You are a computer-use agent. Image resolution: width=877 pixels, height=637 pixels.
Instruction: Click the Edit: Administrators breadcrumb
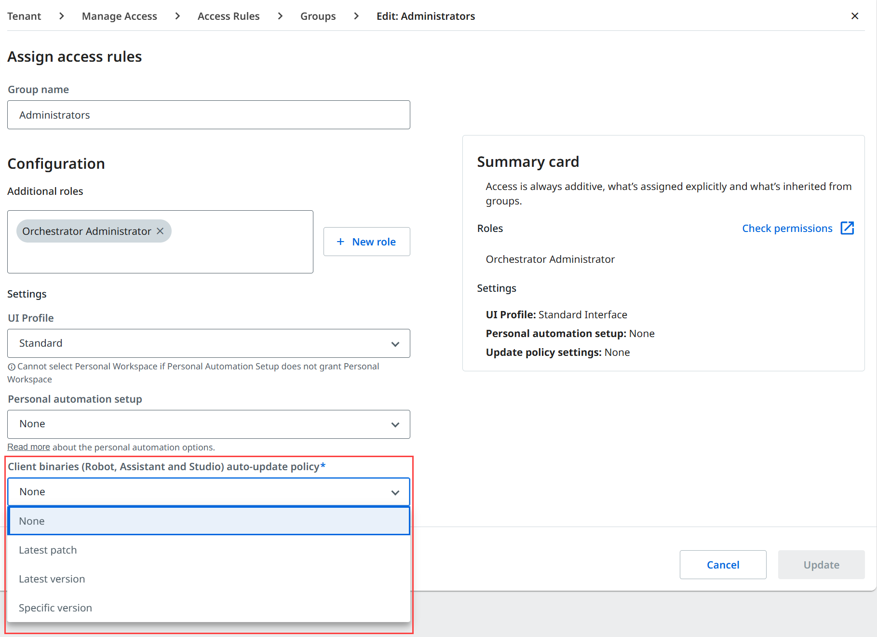(426, 16)
